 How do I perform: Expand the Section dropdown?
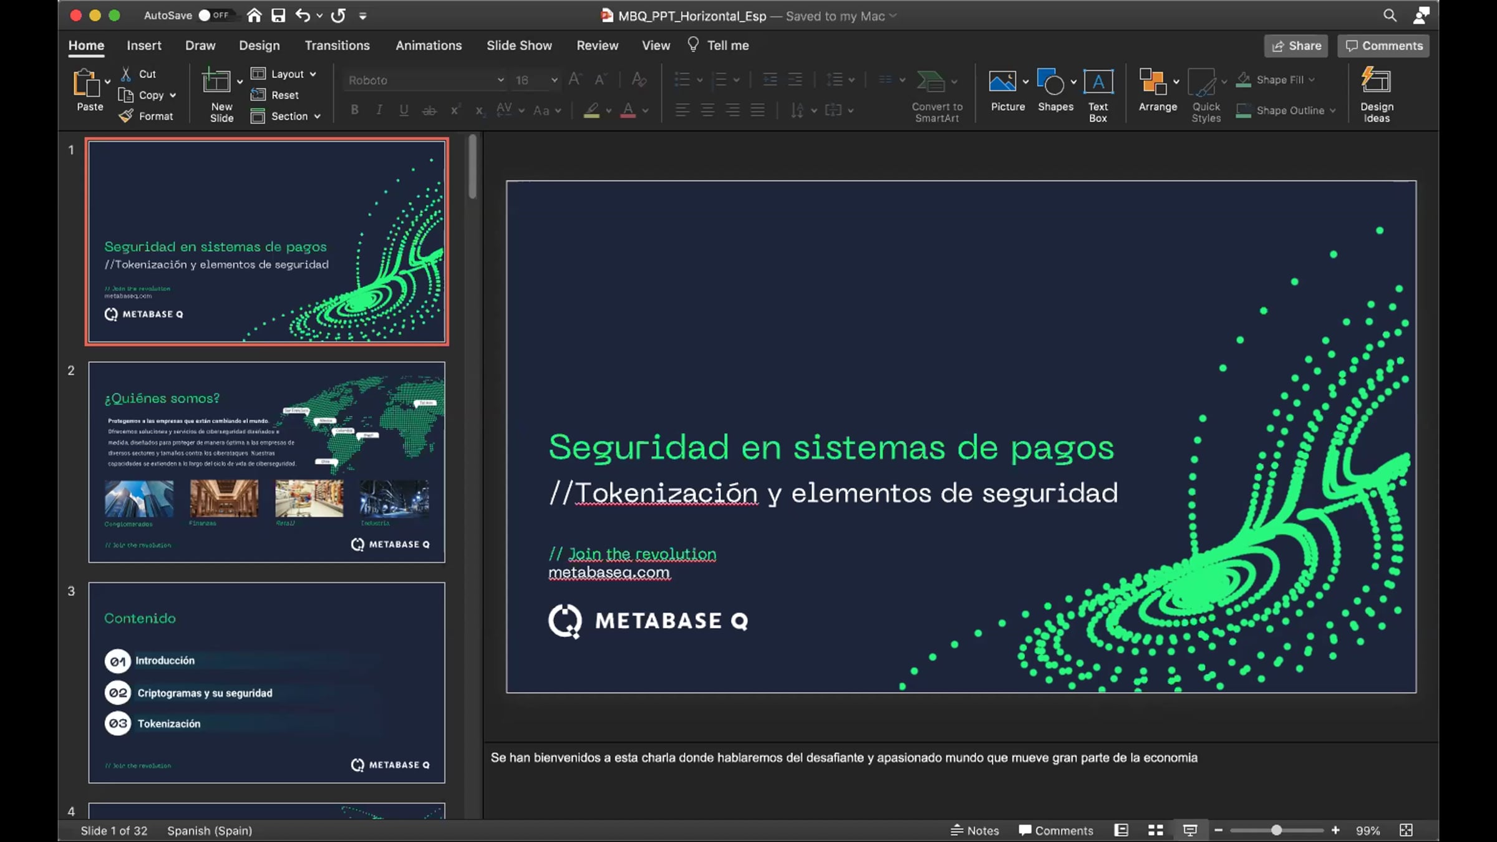click(x=286, y=116)
